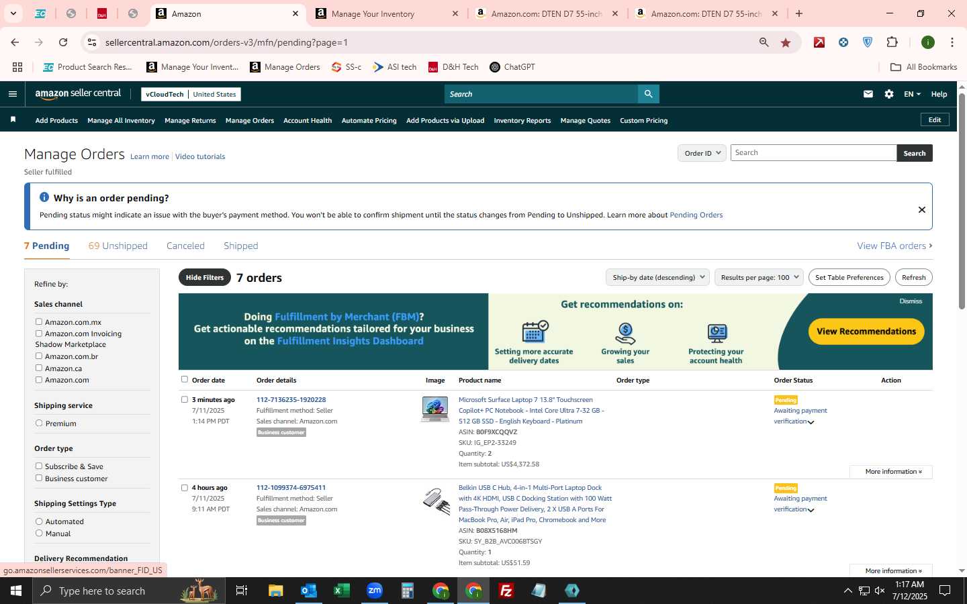This screenshot has height=604, width=967.
Task: Open File Explorer from the taskbar
Action: pos(276,591)
